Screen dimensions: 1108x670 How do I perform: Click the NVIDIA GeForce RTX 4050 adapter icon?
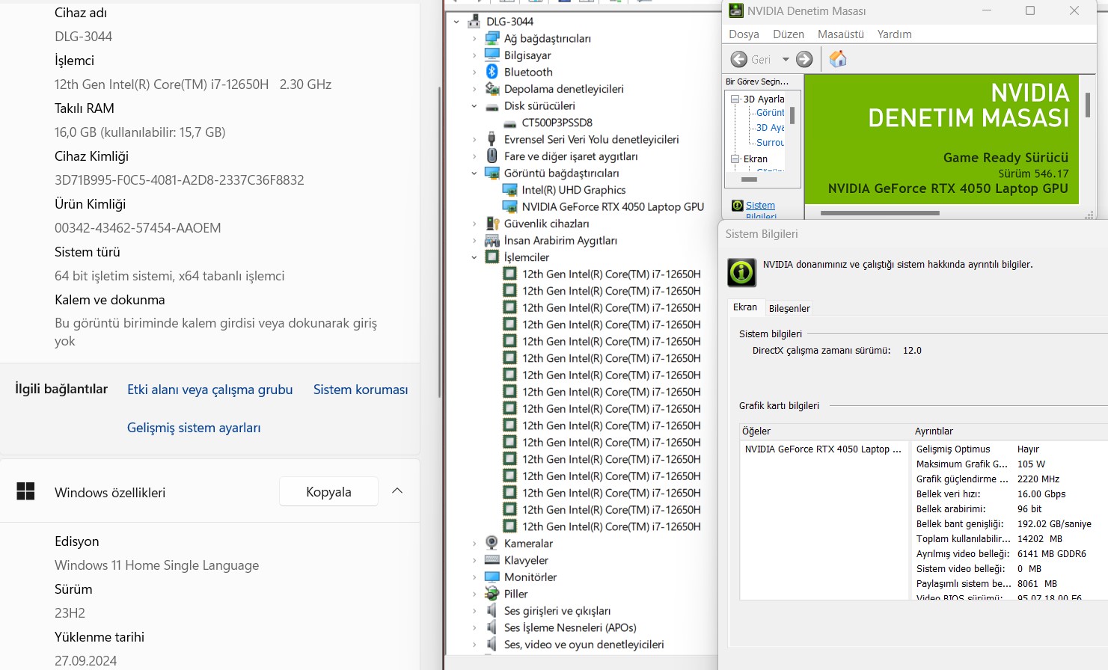(509, 206)
